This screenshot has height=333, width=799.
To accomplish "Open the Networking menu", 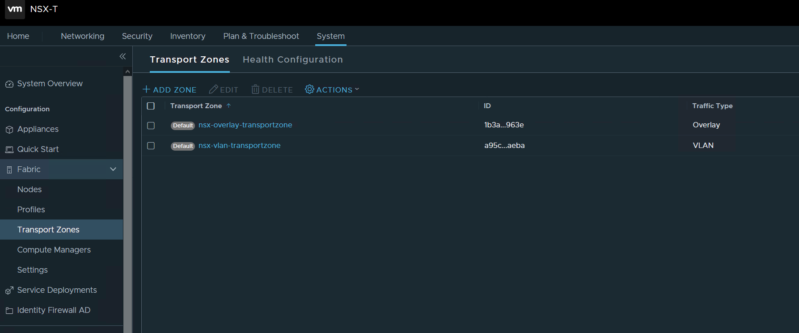I will tap(83, 36).
